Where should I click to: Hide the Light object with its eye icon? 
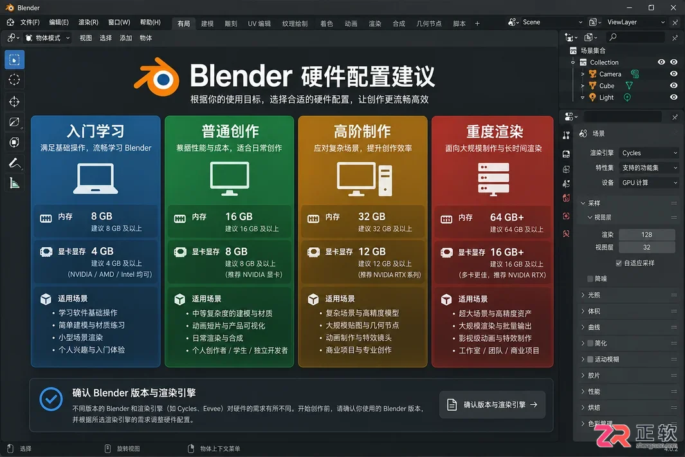(674, 98)
